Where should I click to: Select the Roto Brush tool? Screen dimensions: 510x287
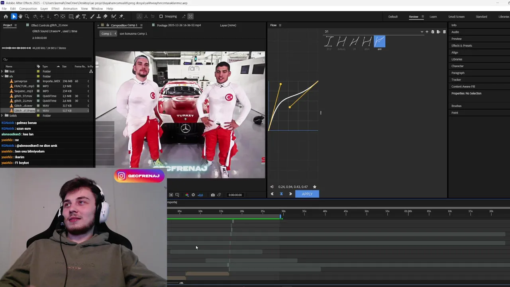coord(114,16)
